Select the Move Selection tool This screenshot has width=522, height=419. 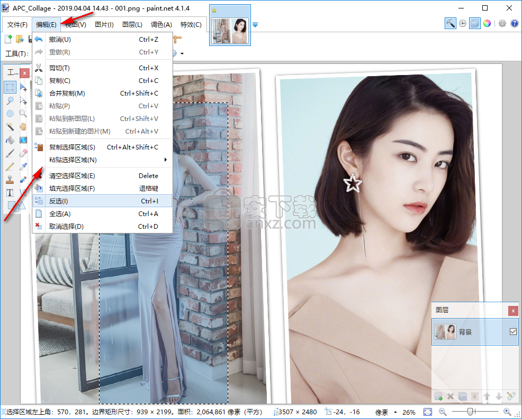point(23,100)
